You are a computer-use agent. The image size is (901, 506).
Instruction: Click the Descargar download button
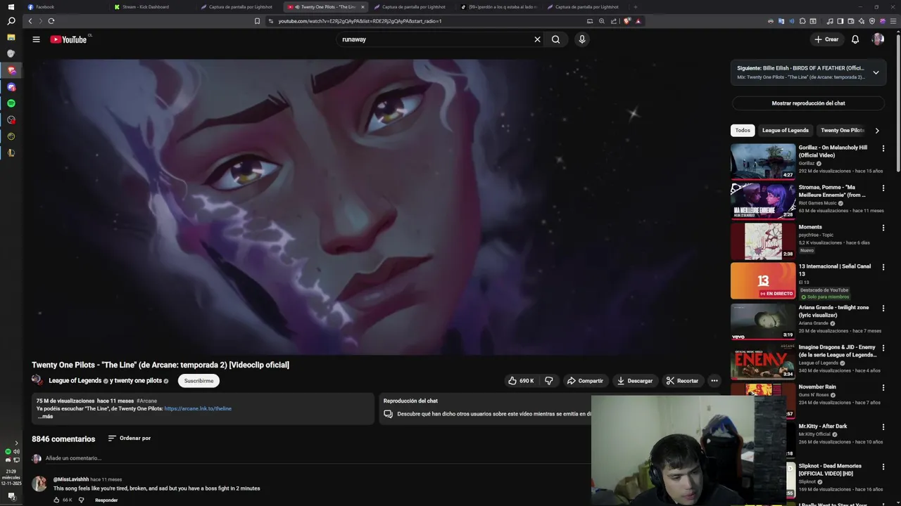pyautogui.click(x=635, y=381)
